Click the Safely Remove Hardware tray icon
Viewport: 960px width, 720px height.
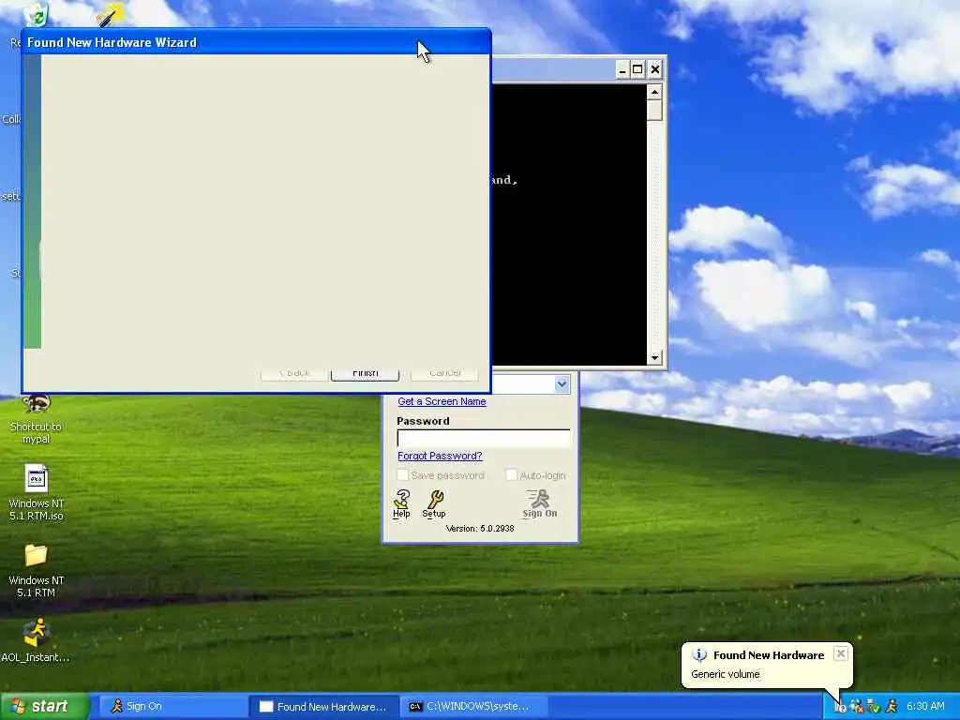tap(874, 707)
